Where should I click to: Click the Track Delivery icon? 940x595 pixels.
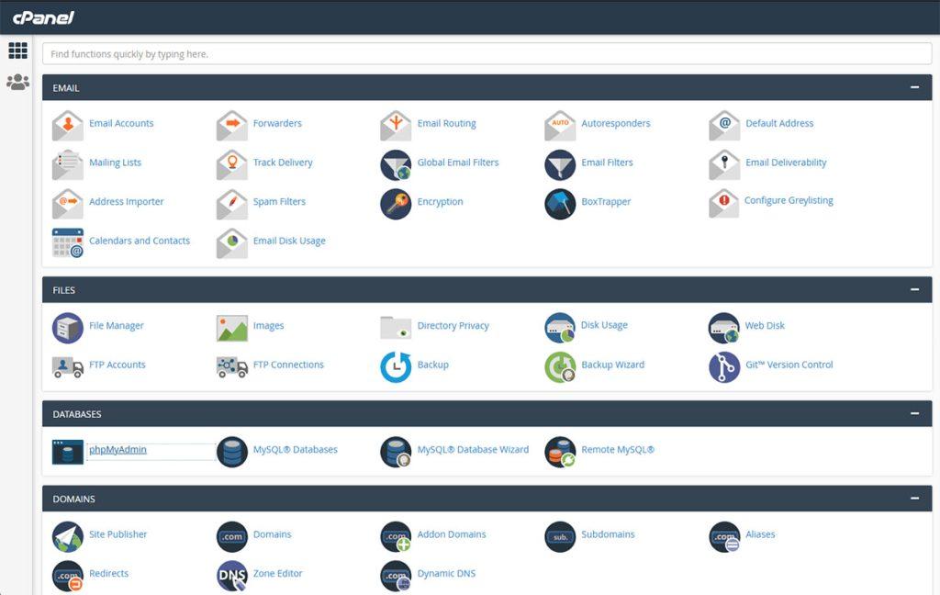pyautogui.click(x=232, y=164)
